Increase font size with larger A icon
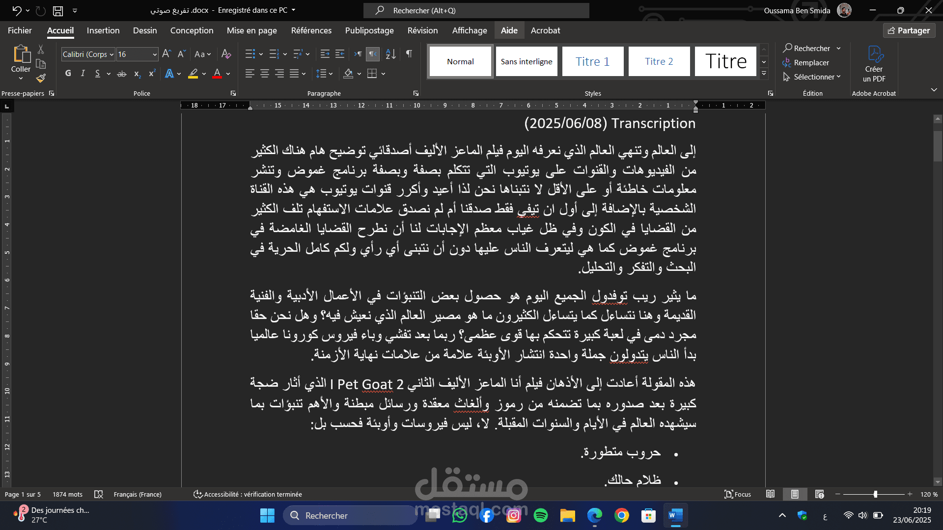943x530 pixels. tap(166, 54)
